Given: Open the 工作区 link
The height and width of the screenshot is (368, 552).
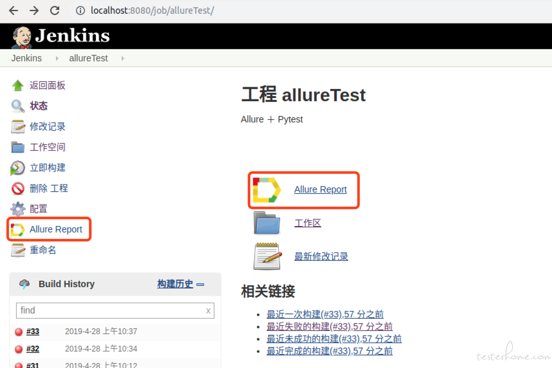Looking at the screenshot, I should (307, 223).
